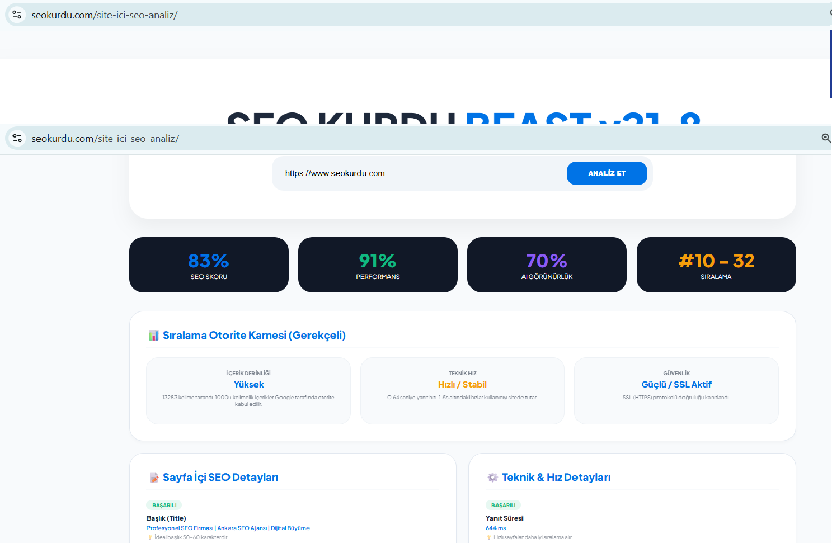832x543 pixels.
Task: Click the ANALİZ ET button
Action: pyautogui.click(x=607, y=173)
